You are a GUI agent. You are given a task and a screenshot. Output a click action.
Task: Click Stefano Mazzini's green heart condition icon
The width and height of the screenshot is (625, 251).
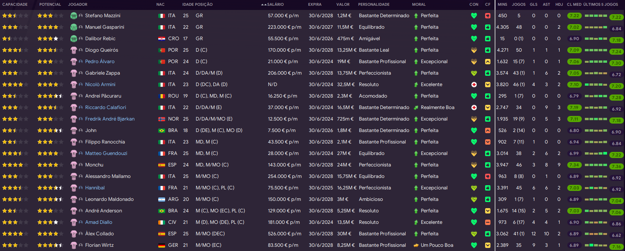[x=474, y=16]
